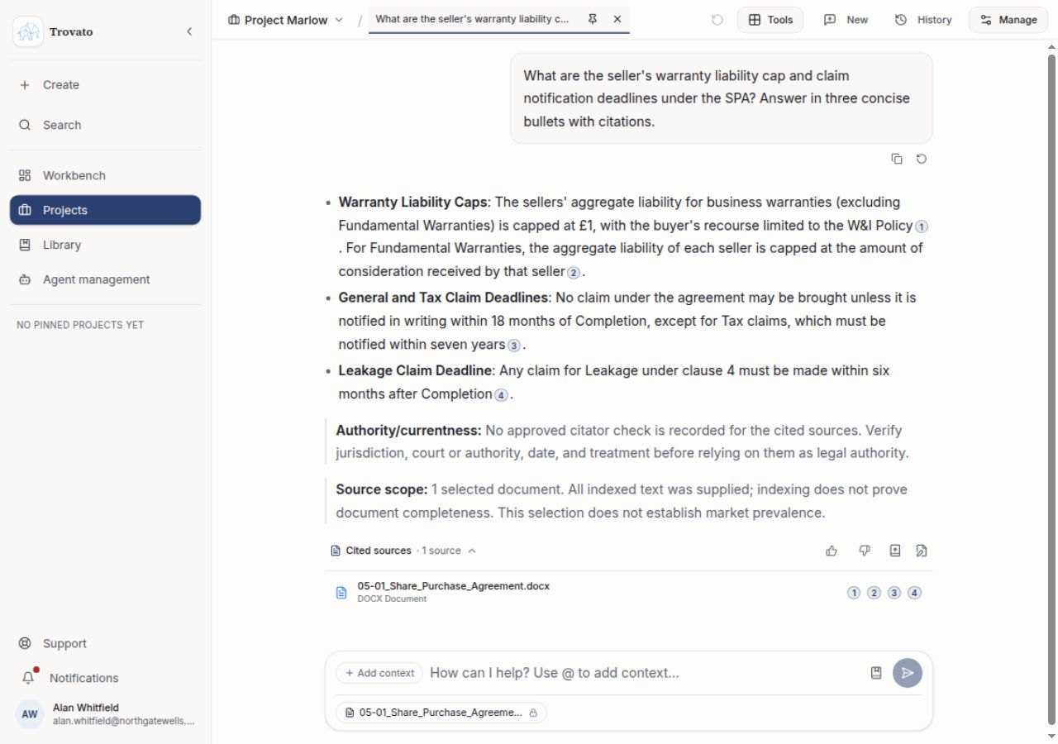The width and height of the screenshot is (1058, 744).
Task: Open Support page
Action: pos(105,643)
